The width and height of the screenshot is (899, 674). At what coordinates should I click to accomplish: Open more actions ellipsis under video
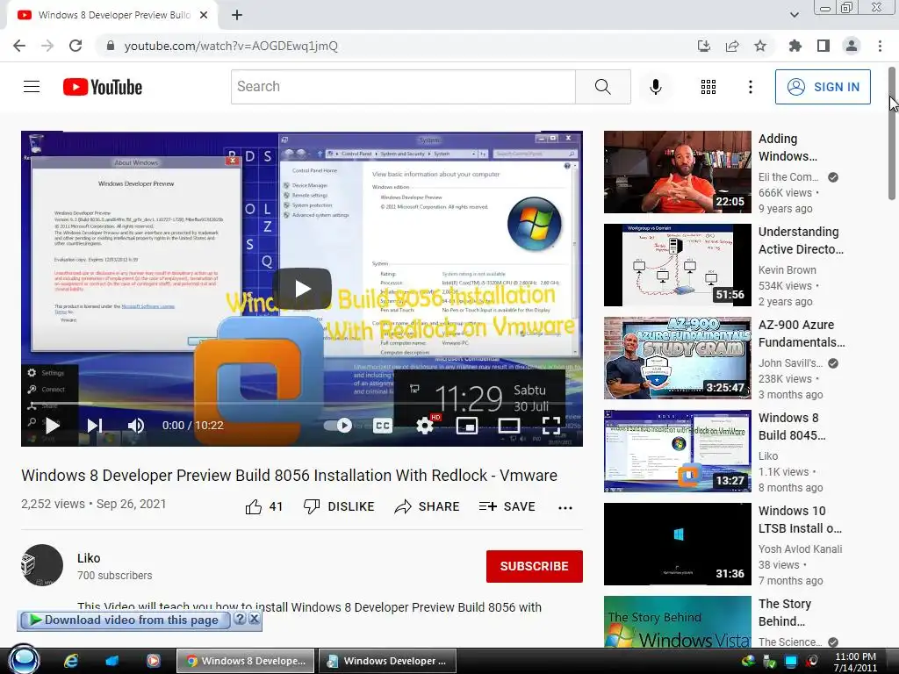pos(565,507)
